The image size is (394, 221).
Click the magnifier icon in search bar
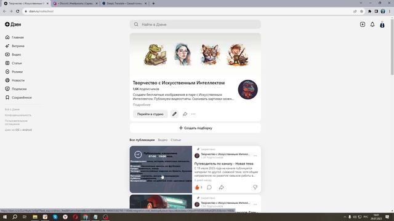(136, 25)
